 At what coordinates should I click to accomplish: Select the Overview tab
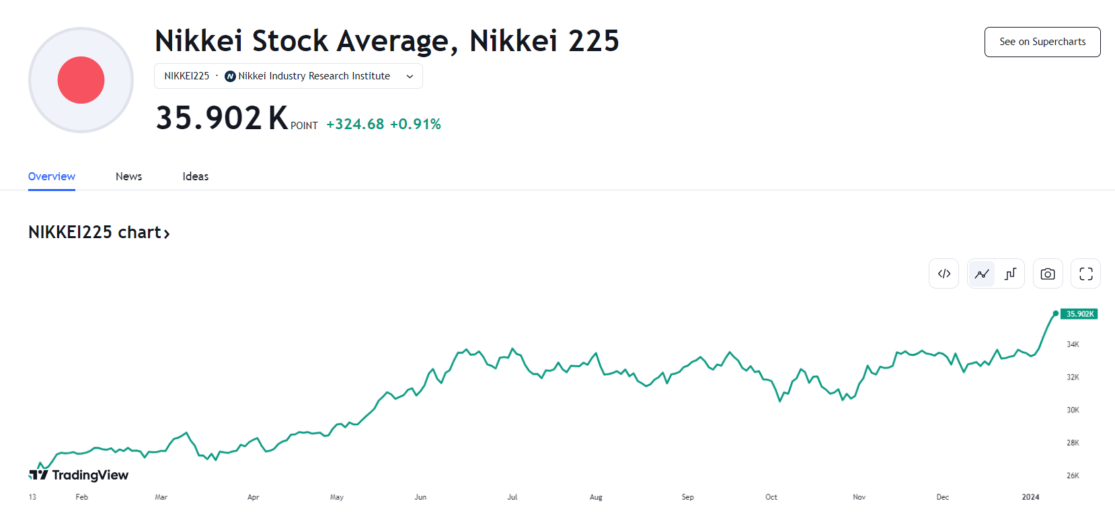52,176
